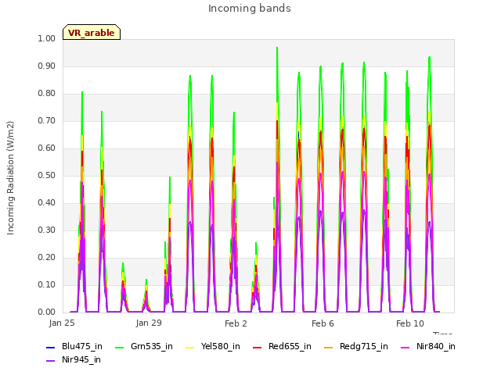Click the 1.00 y-axis tick label
Image resolution: width=501 pixels, height=375 pixels.
pos(47,38)
